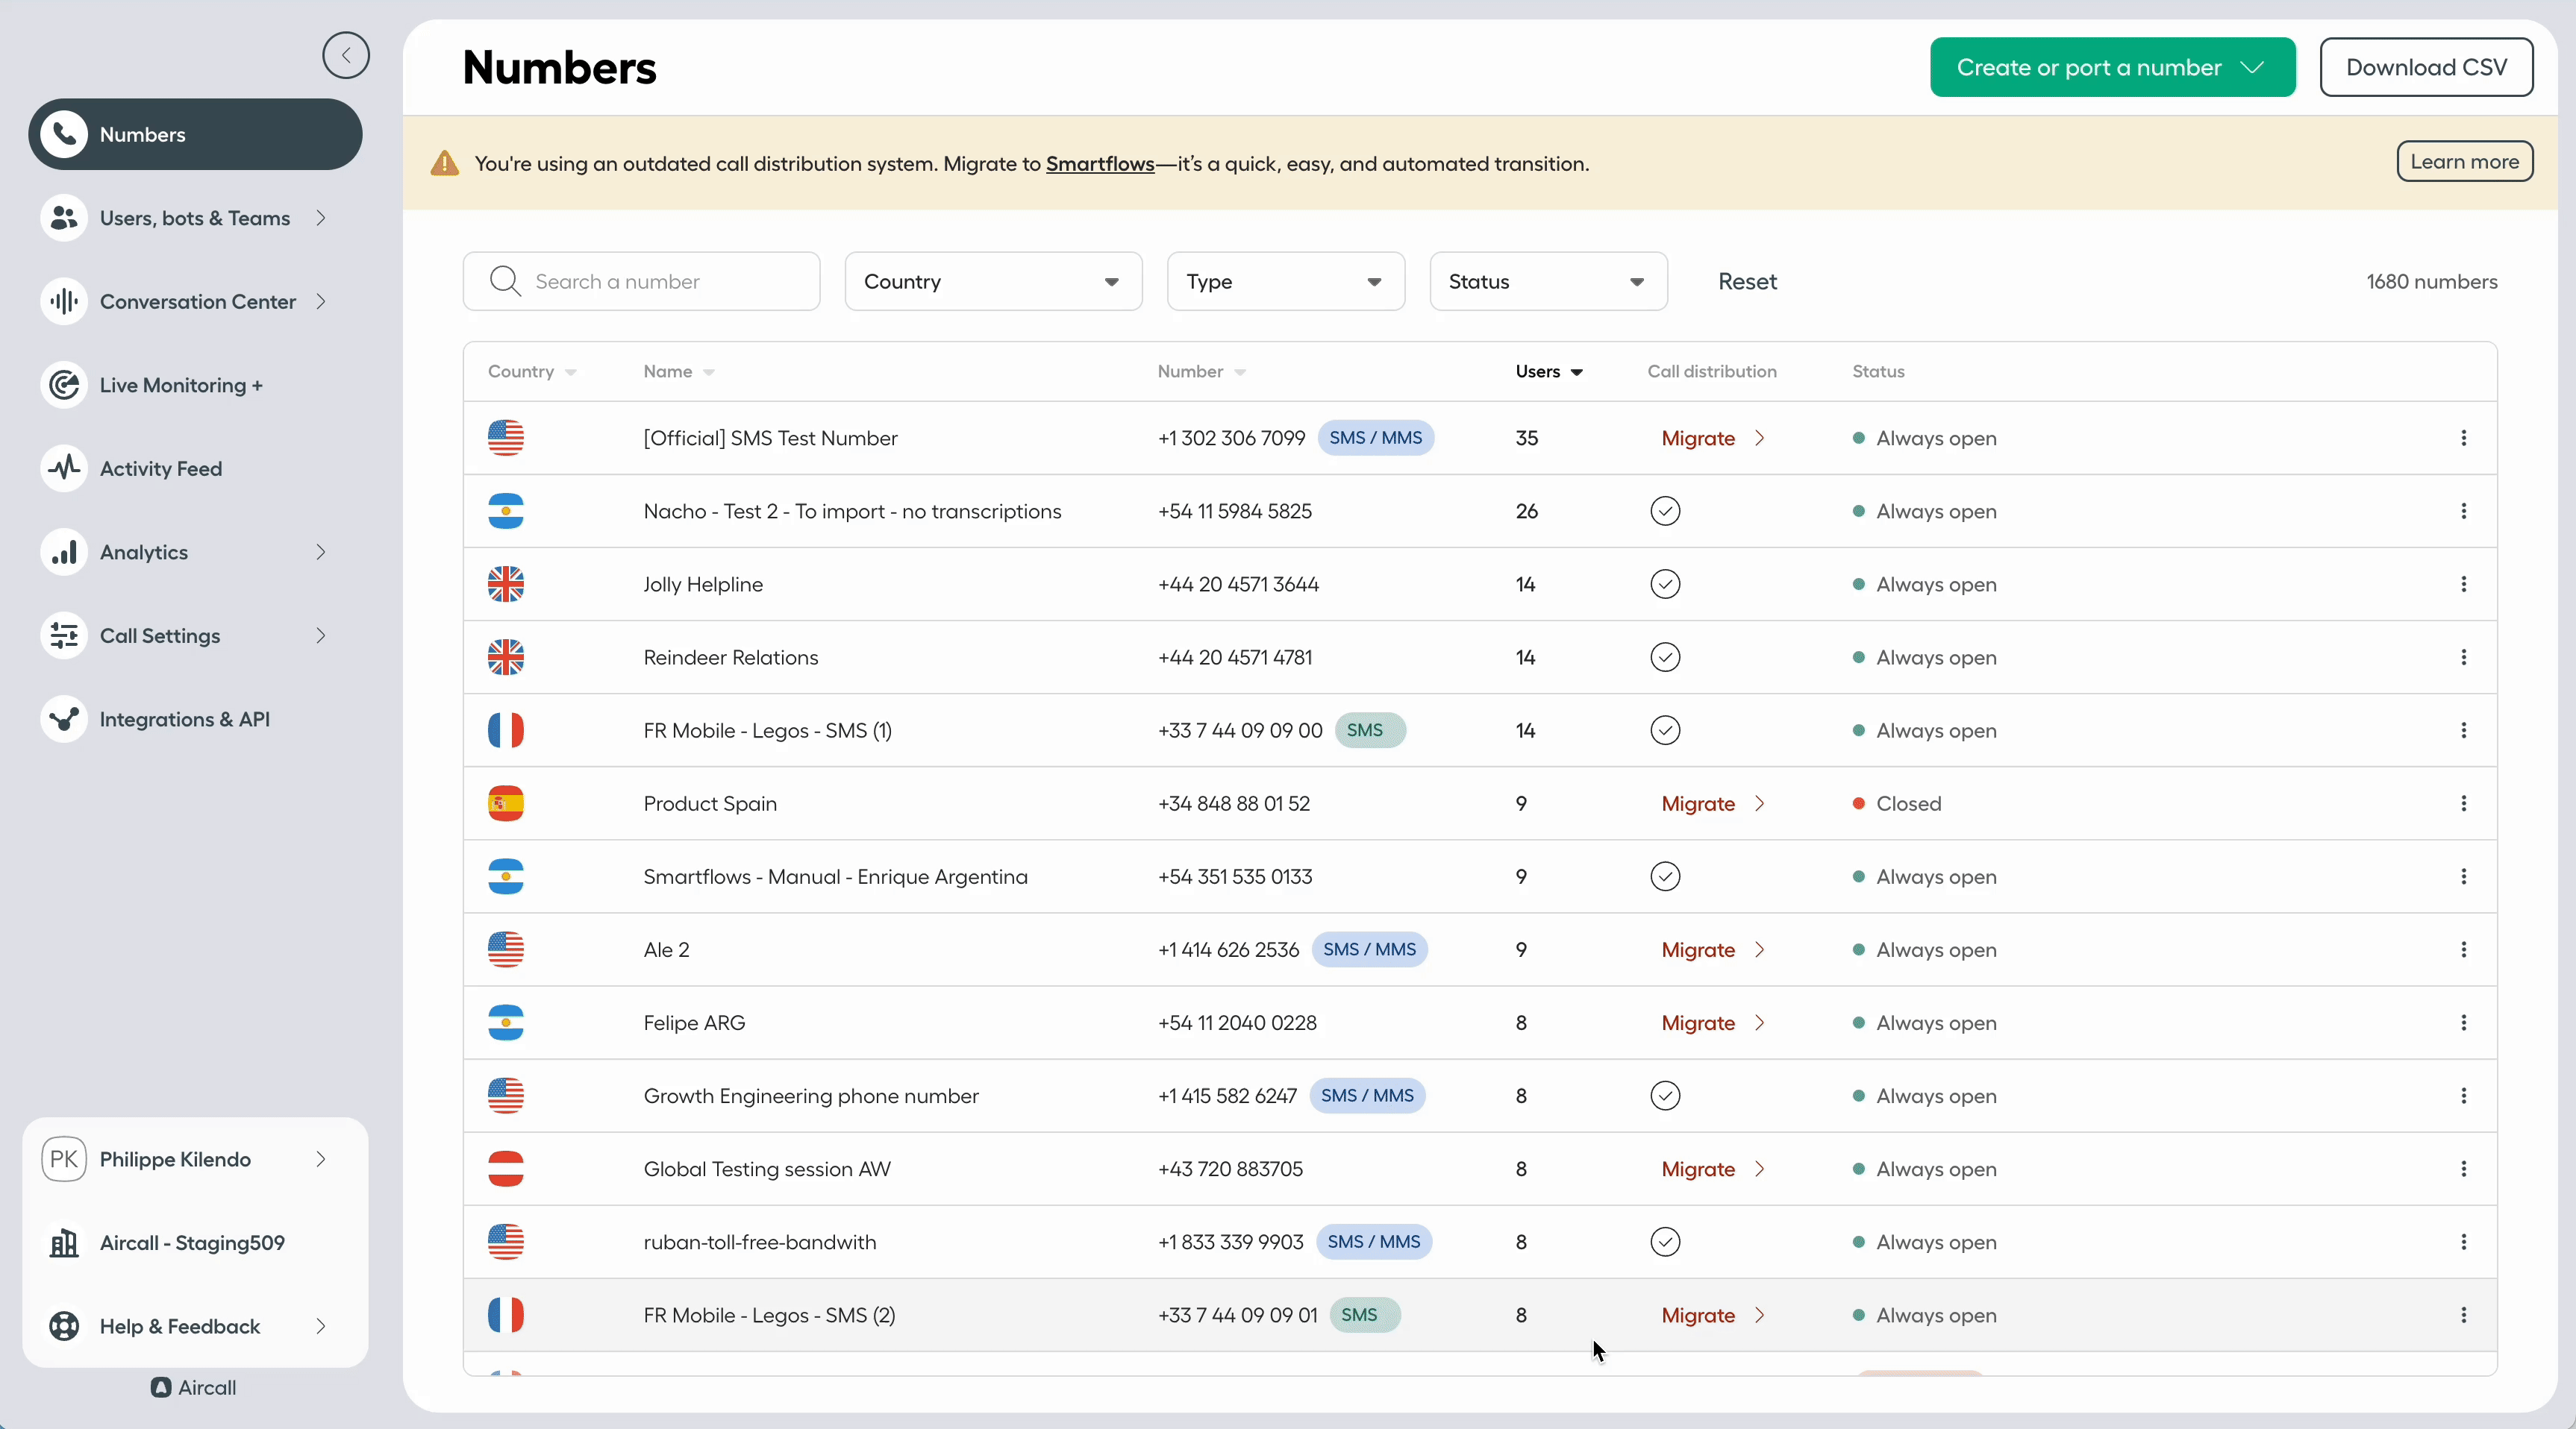Click the Call Settings sliders icon
Screen dimensions: 2576x1429
(65, 635)
